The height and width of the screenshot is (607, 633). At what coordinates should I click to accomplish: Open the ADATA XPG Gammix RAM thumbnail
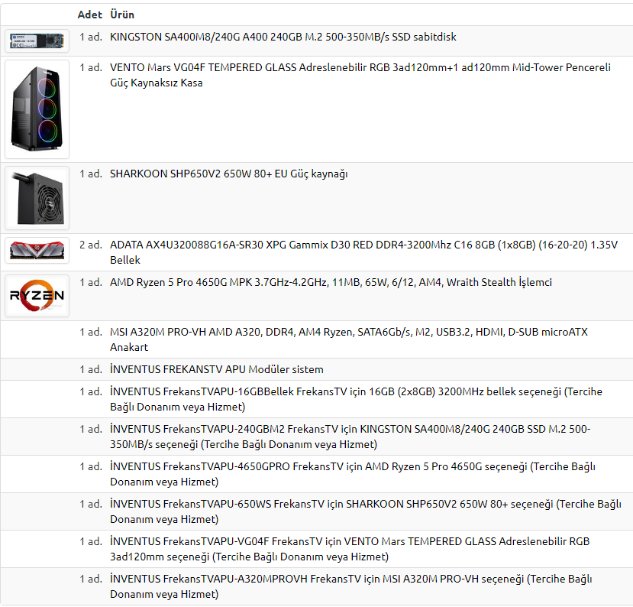click(x=37, y=251)
